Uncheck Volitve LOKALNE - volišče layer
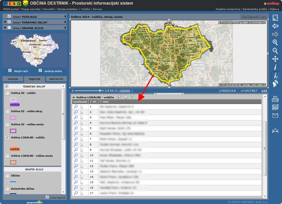The image size is (282, 204). coord(7,138)
